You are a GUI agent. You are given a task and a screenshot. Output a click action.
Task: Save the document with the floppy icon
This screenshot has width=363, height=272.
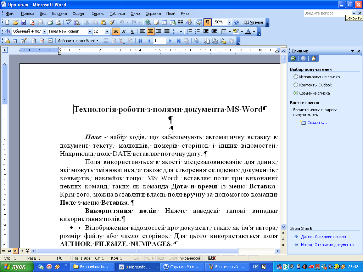tap(24, 22)
